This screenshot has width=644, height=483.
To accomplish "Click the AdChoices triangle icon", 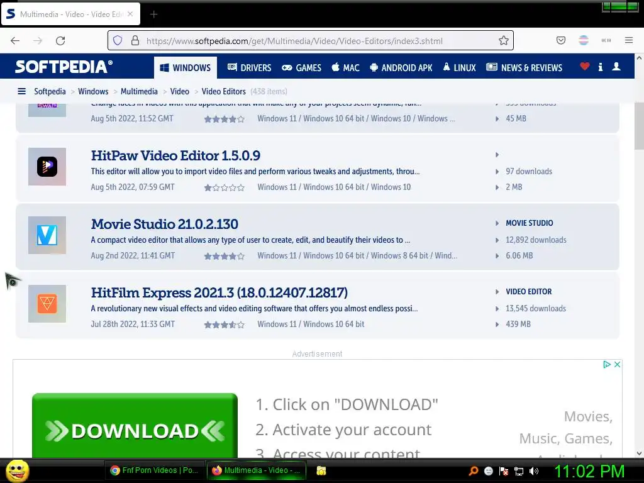I will 607,364.
